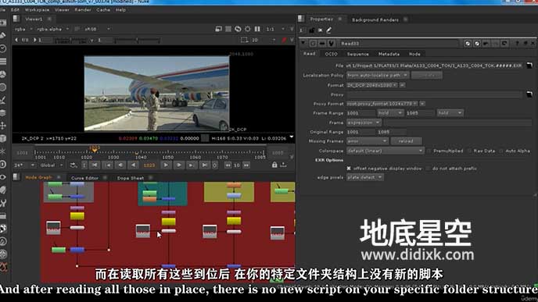Click the region of interest icon
The width and height of the screenshot is (538, 302).
click(x=244, y=40)
